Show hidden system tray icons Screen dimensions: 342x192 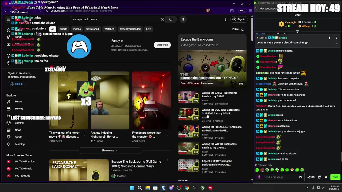point(307,188)
